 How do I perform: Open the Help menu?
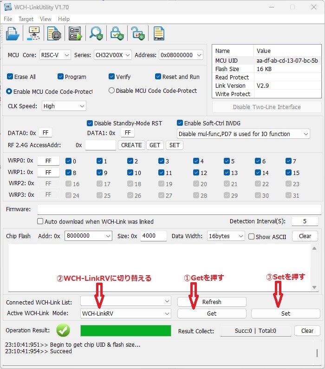(x=64, y=19)
